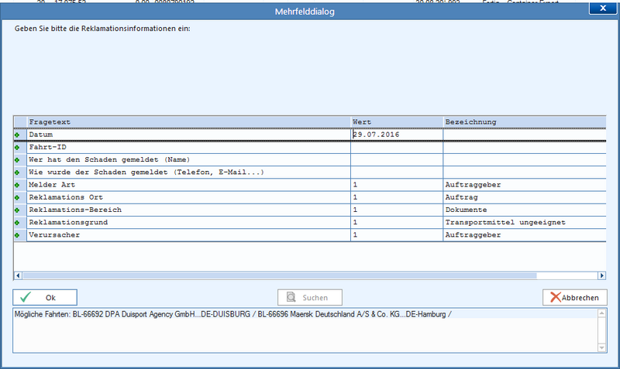Image resolution: width=620 pixels, height=369 pixels.
Task: Click the 'Mögliche Fahrten' text line
Action: point(233,315)
